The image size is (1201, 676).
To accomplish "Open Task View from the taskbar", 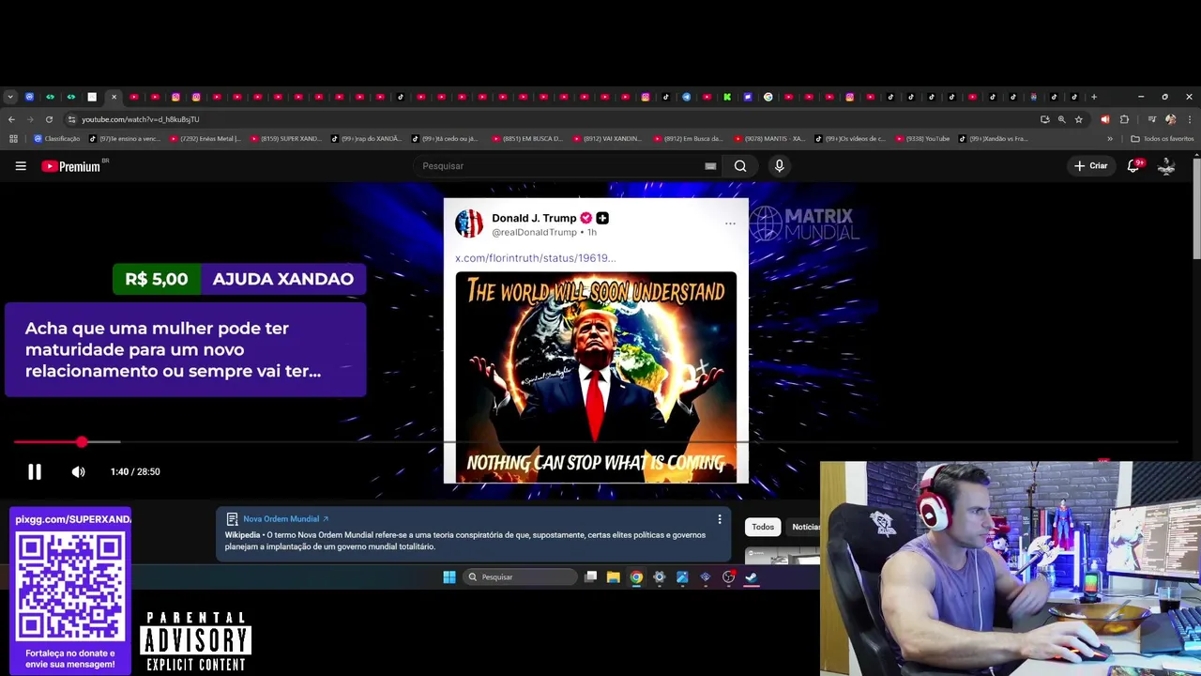I will coord(590,577).
